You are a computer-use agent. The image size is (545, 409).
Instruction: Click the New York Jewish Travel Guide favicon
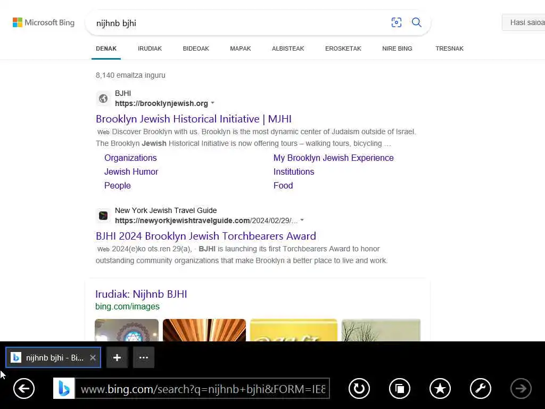[103, 216]
